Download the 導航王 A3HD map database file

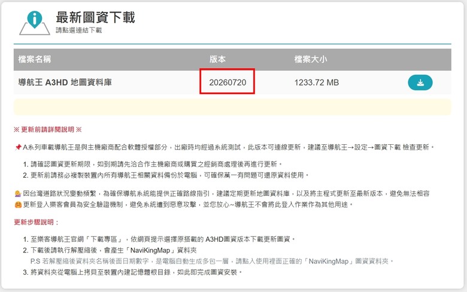(x=420, y=83)
